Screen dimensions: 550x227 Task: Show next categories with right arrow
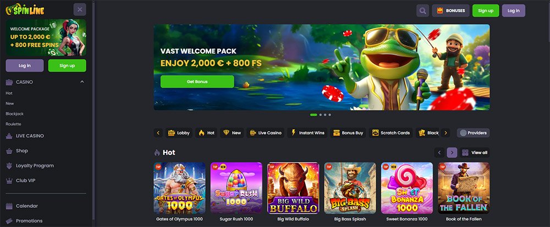(446, 133)
